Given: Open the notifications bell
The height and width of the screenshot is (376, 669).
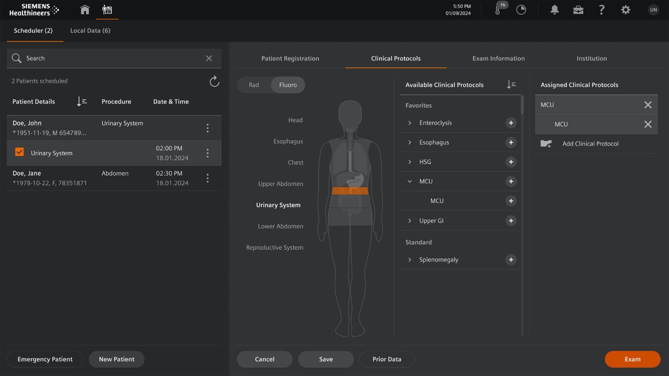Looking at the screenshot, I should pos(554,10).
